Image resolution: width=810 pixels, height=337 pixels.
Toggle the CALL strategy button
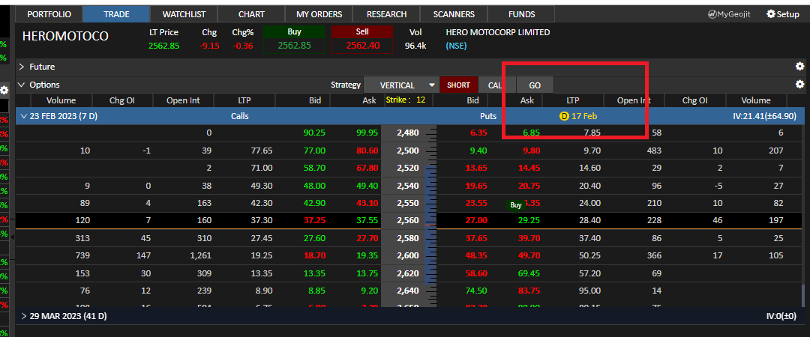pos(496,85)
